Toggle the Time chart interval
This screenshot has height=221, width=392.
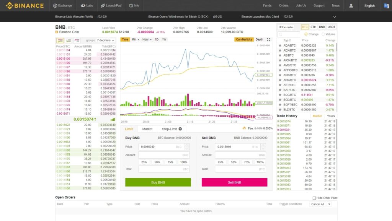point(125,39)
